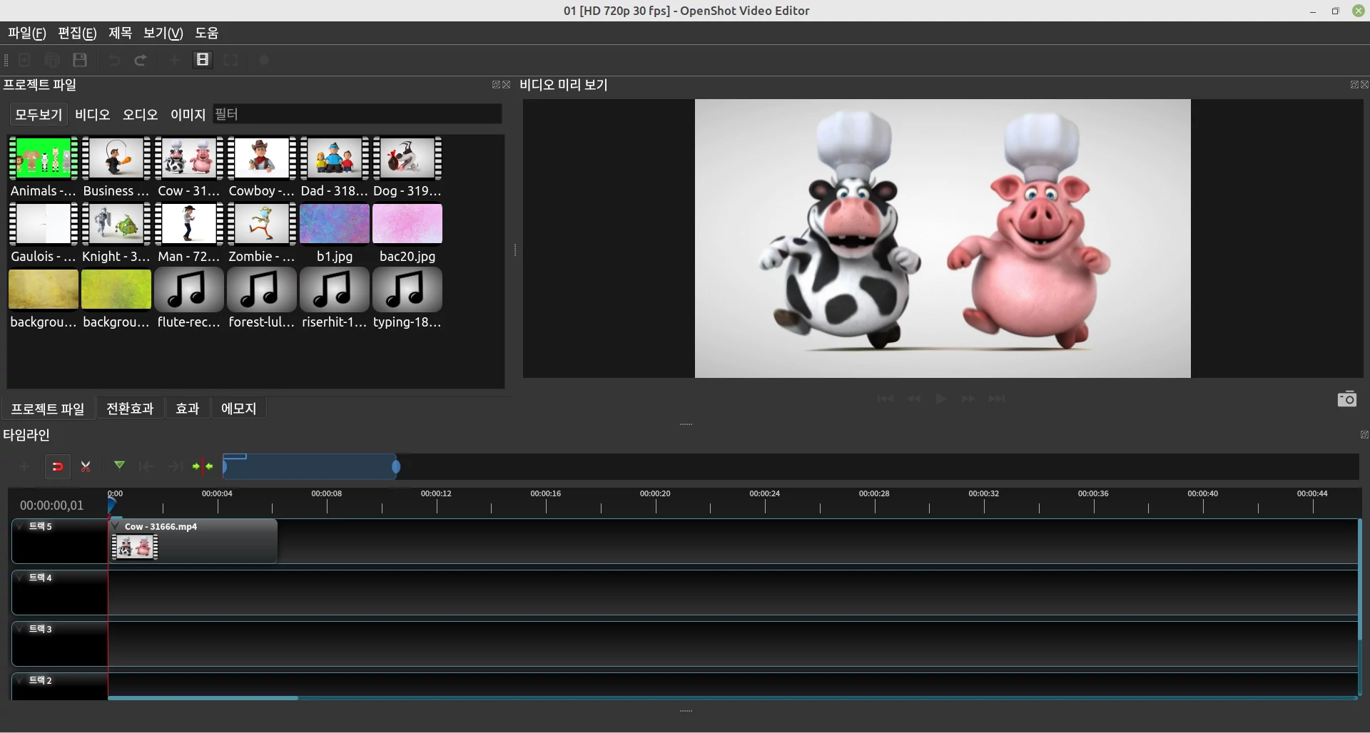Viewport: 1370px width, 733px height.
Task: Expand 트랙 2 track menu arrow
Action: pos(21,680)
